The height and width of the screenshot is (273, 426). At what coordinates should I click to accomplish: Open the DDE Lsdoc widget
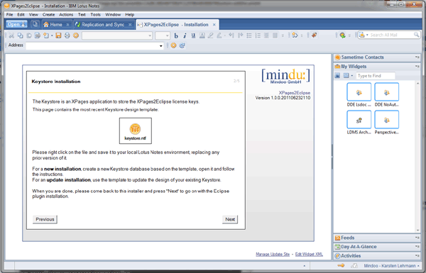[x=359, y=95]
